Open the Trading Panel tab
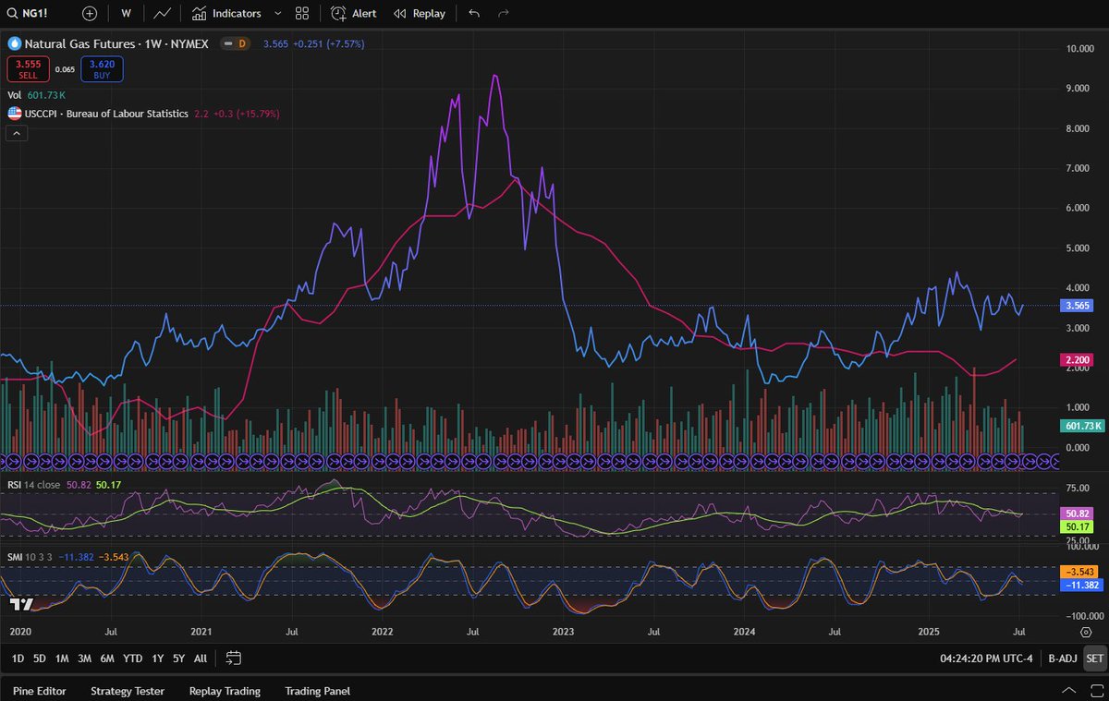The image size is (1109, 701). coord(318,691)
